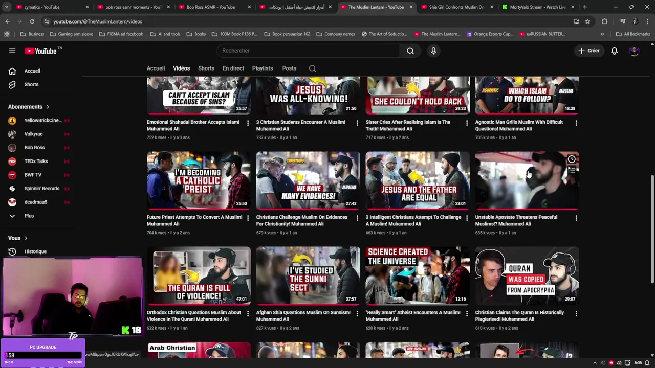Open the YouTube hamburger guide menu
Image resolution: width=655 pixels, height=368 pixels.
pyautogui.click(x=12, y=51)
